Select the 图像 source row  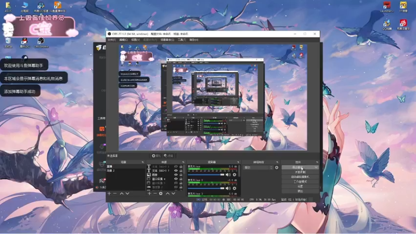point(165,175)
